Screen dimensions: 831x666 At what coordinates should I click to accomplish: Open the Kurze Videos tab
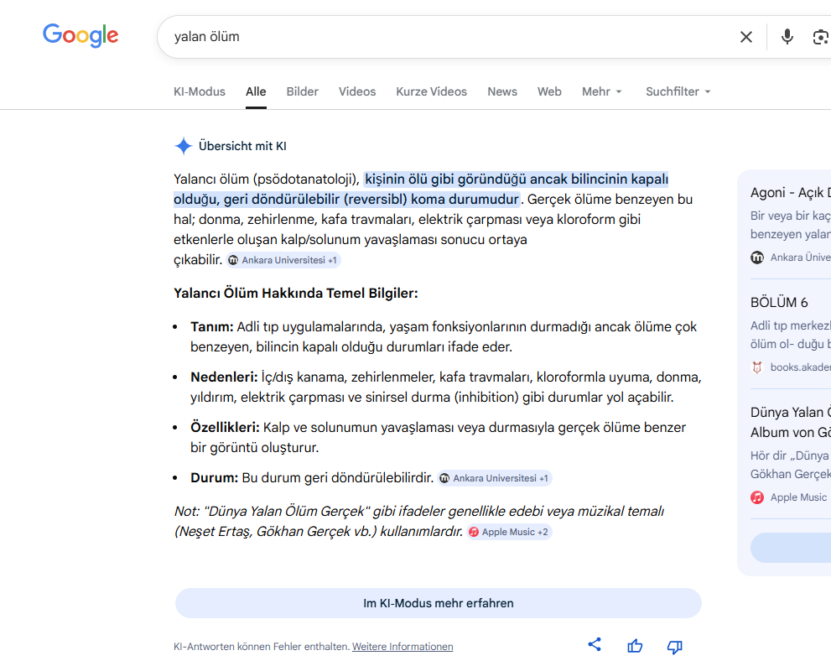431,91
